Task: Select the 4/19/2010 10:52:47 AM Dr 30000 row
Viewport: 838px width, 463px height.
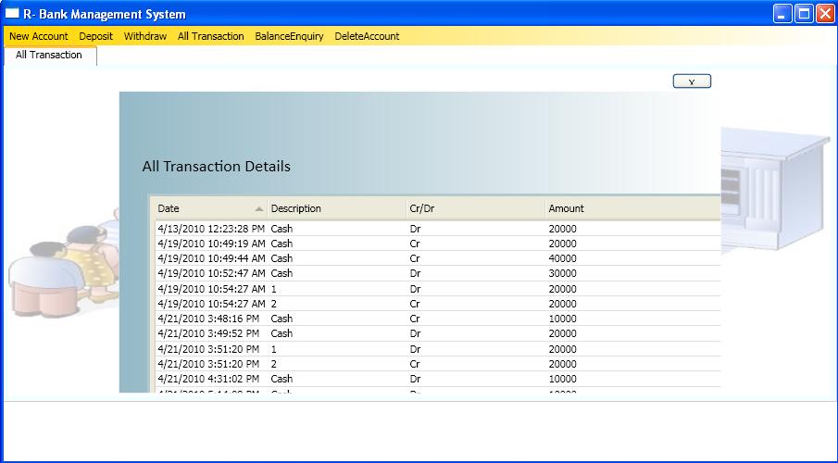Action: pos(438,273)
